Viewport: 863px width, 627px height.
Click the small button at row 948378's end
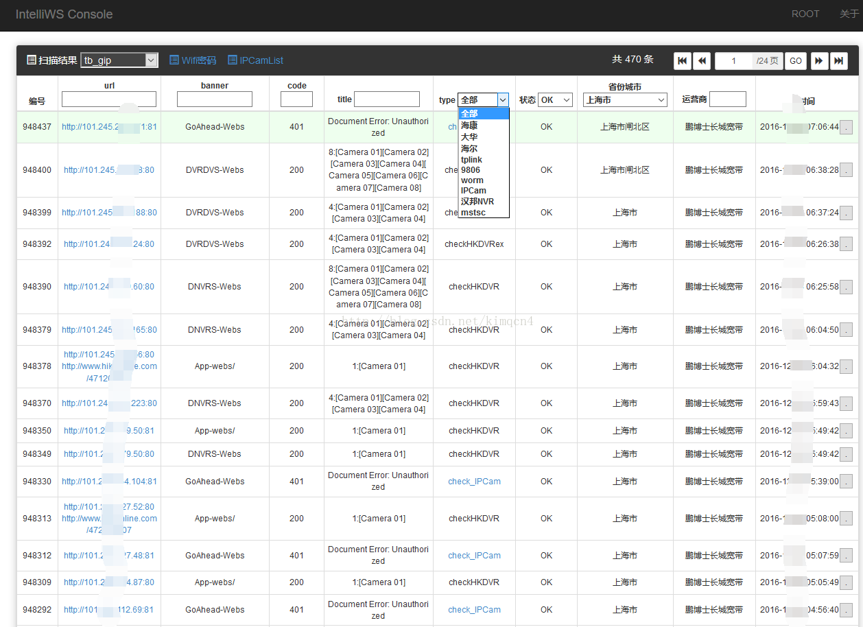coord(846,366)
